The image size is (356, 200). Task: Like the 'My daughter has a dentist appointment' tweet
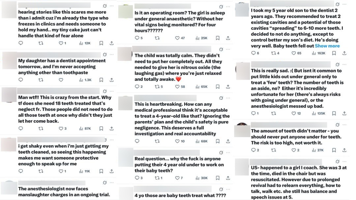[61, 80]
